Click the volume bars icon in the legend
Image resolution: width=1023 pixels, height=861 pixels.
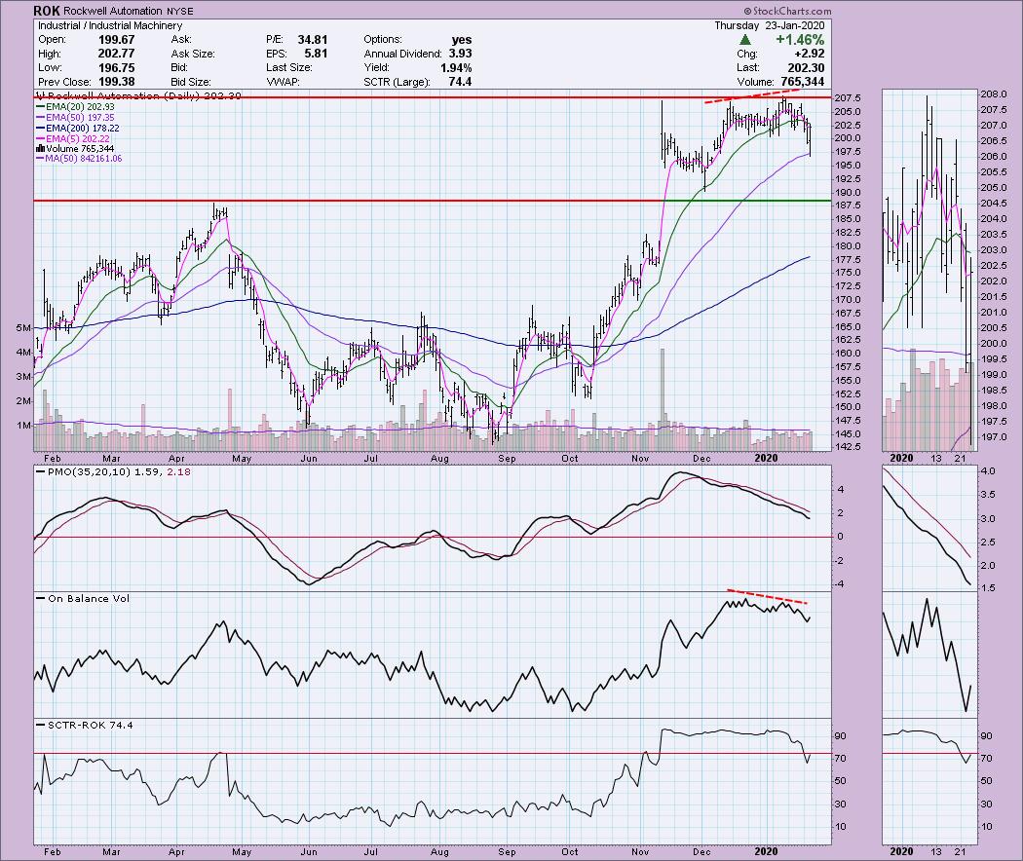40,149
